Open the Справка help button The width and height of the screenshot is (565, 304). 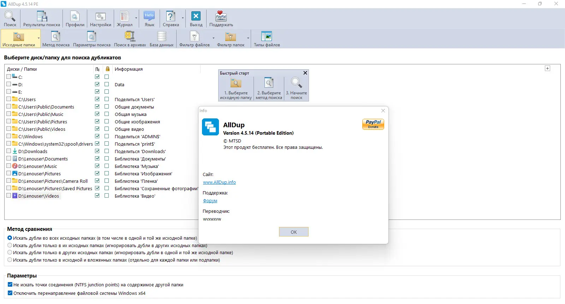171,19
